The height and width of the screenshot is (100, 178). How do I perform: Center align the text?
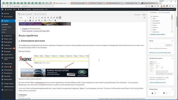point(48,17)
